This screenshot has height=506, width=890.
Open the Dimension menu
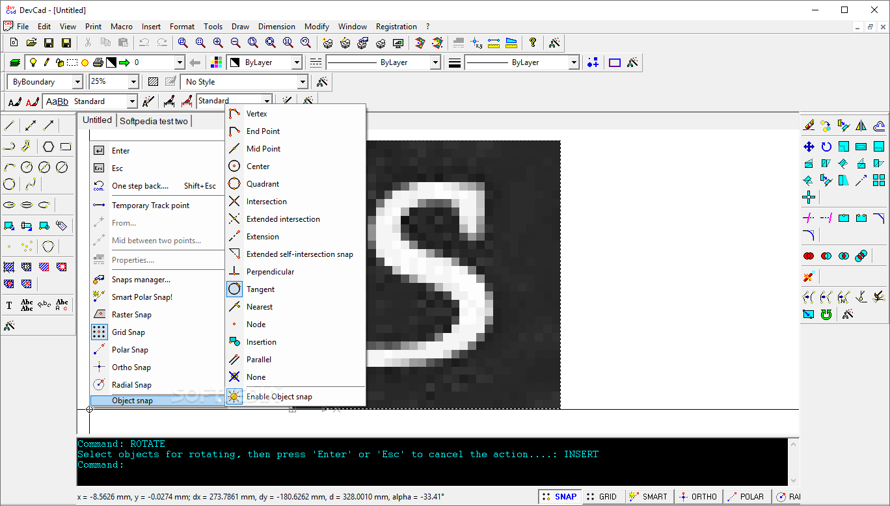pos(276,27)
